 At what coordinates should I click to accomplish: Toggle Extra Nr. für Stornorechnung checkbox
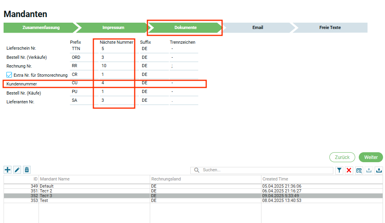pyautogui.click(x=10, y=75)
